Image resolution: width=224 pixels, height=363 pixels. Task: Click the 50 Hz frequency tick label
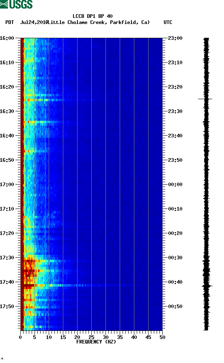click(x=162, y=337)
